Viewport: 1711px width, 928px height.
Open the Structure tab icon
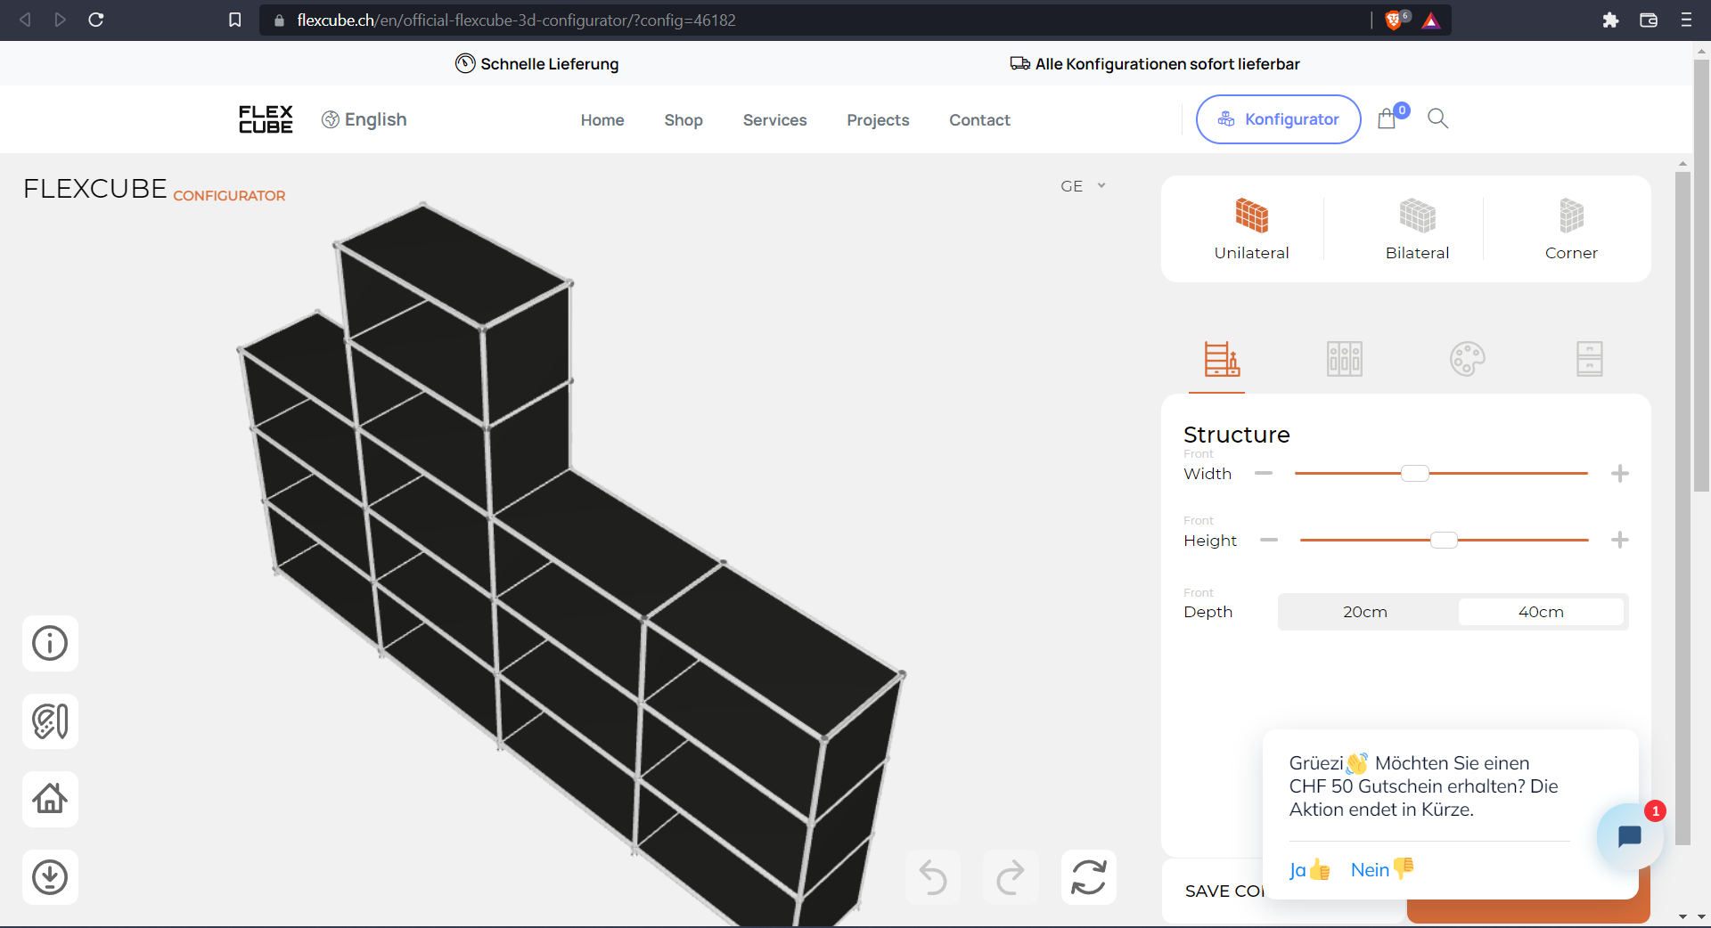[1221, 359]
